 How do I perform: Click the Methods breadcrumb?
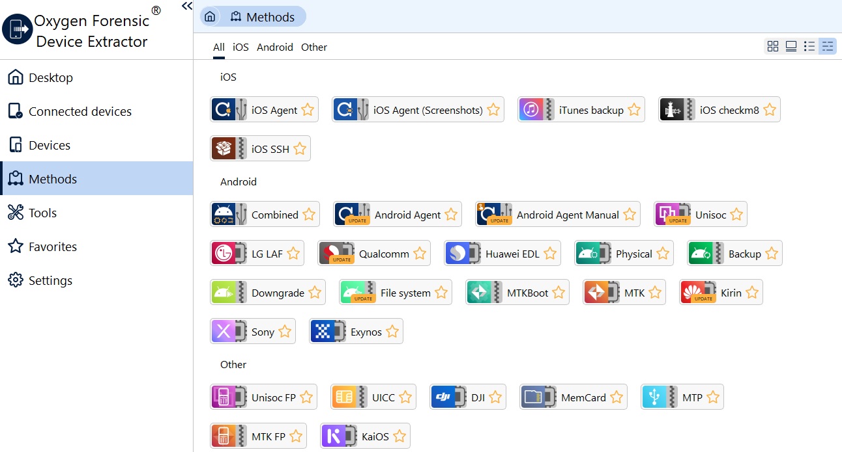tap(263, 17)
